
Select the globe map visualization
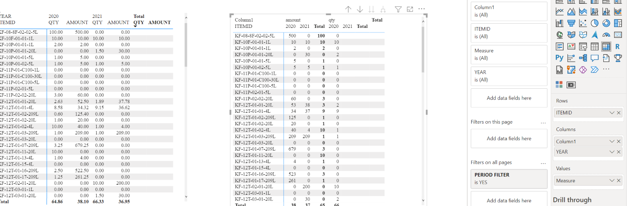coord(560,35)
